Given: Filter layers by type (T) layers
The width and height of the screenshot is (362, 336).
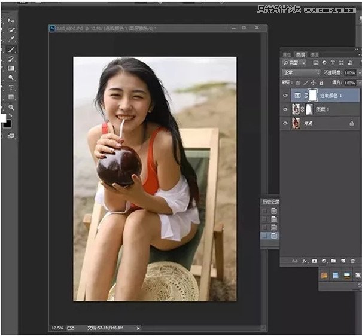Looking at the screenshot, I should click(x=333, y=63).
